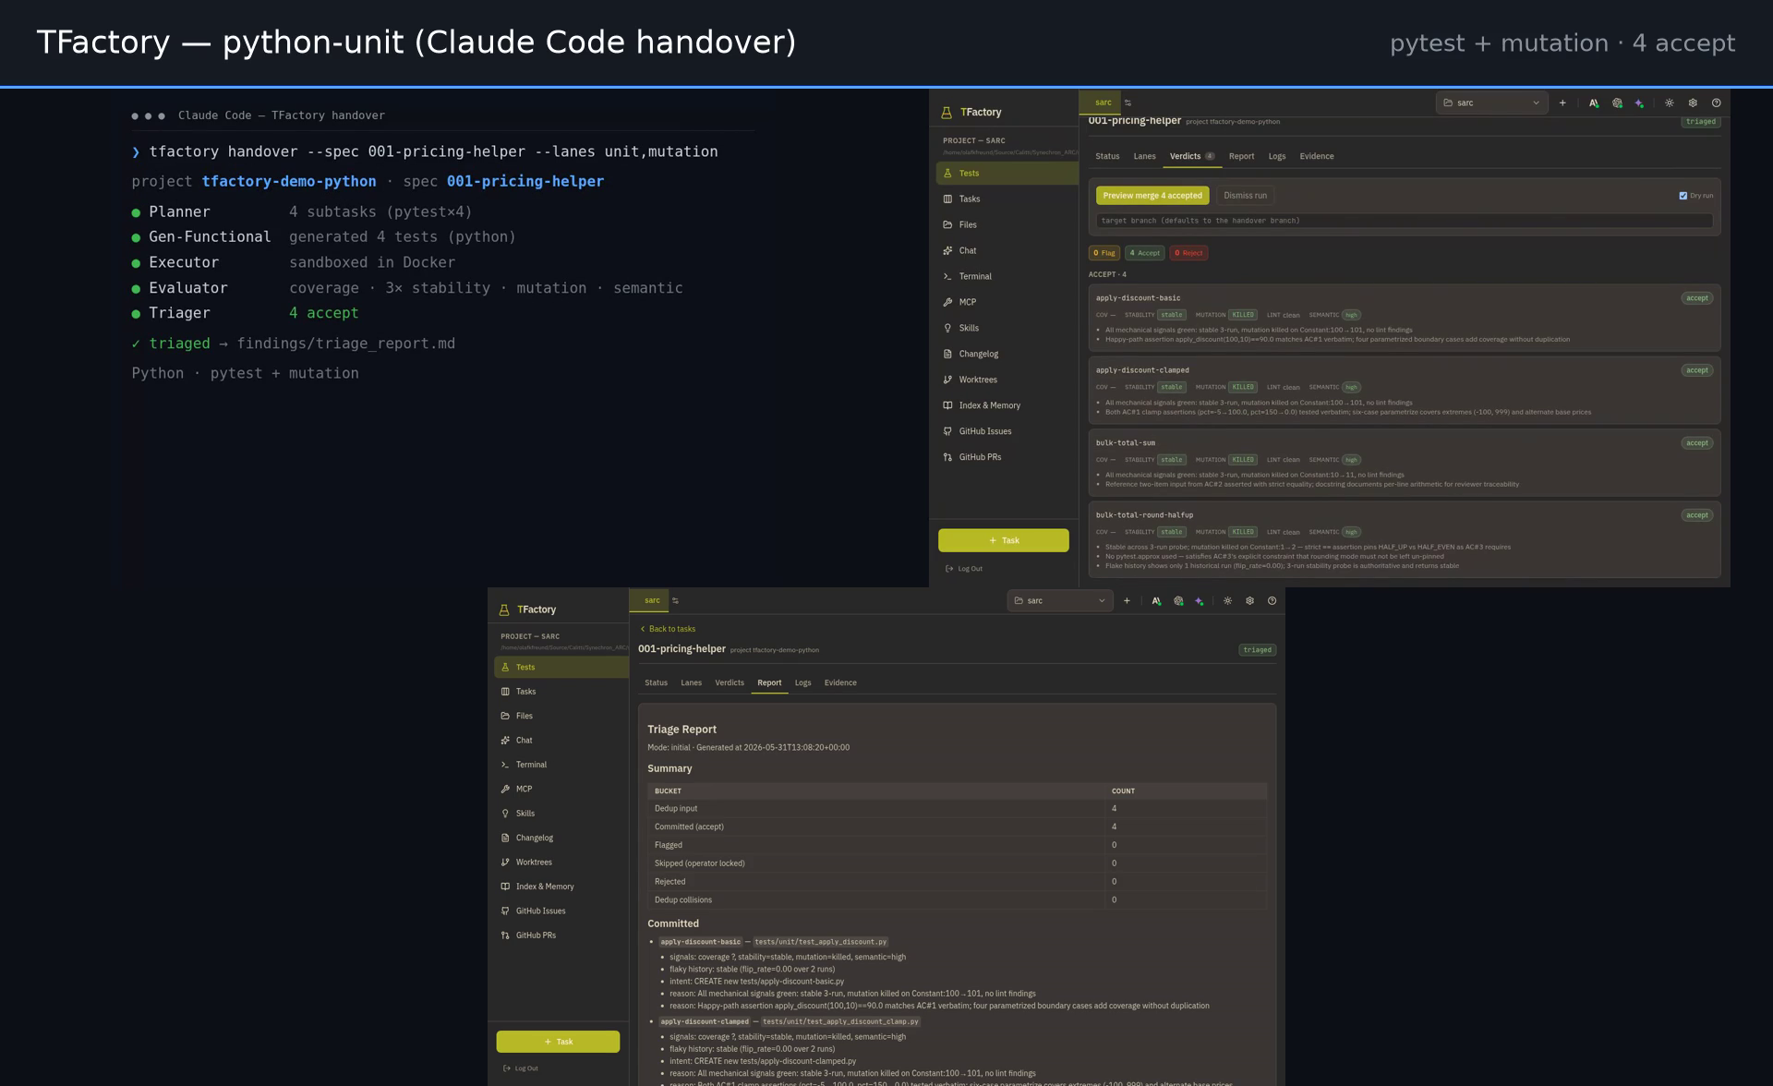
Task: Filter verdicts by the 4 Accept chip
Action: pos(1145,253)
